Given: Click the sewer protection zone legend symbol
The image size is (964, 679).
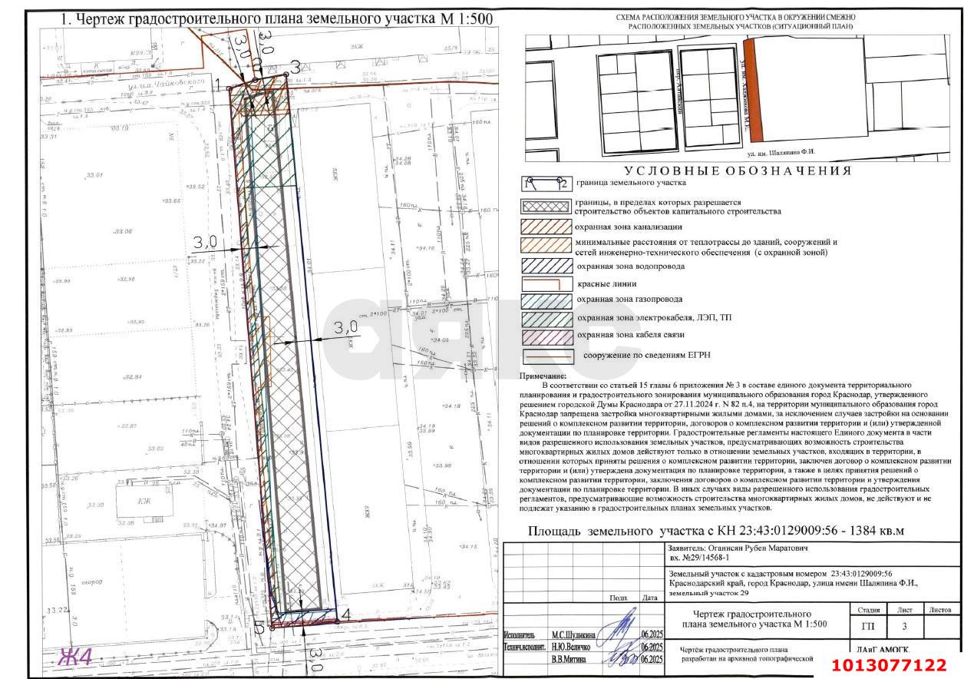Looking at the screenshot, I should [546, 227].
